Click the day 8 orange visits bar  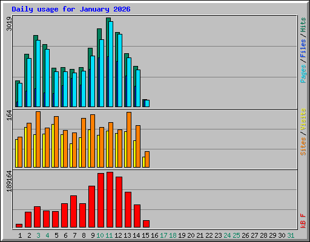coord(84,143)
